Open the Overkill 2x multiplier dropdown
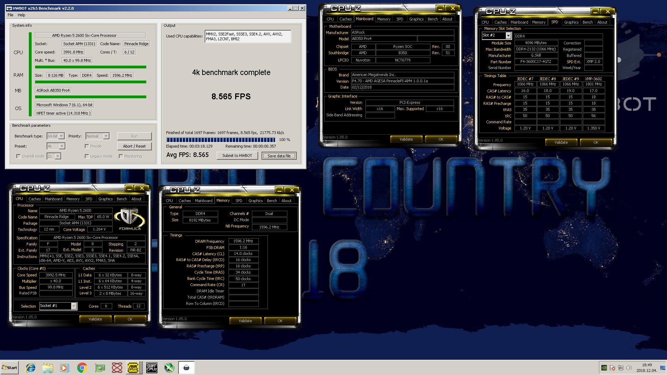Image resolution: width=667 pixels, height=375 pixels. [54, 156]
